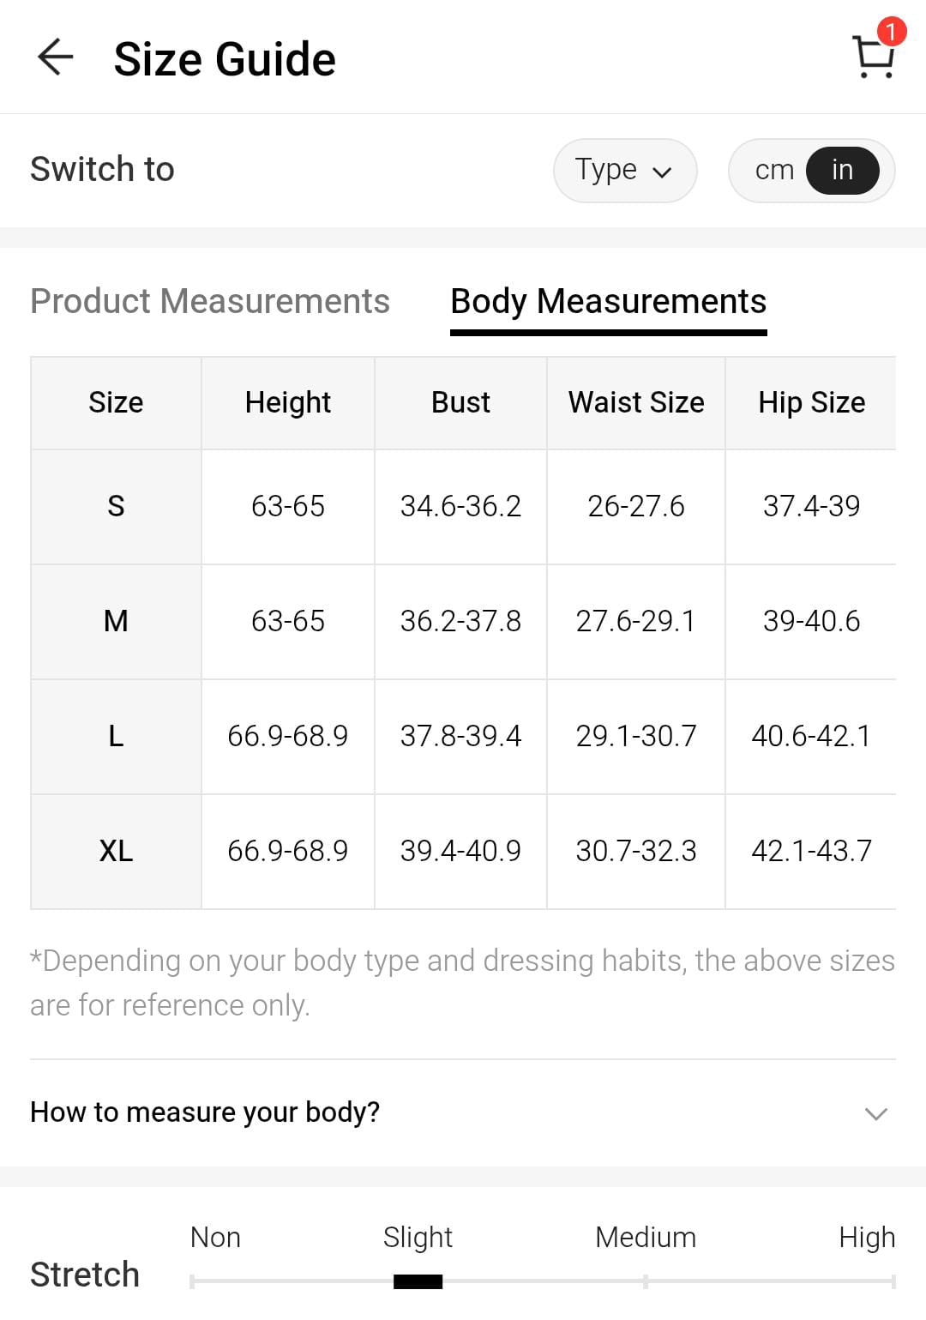
Task: Open the shopping cart icon
Action: point(873,58)
